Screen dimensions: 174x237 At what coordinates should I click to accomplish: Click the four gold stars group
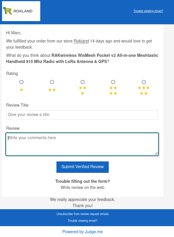113,91
